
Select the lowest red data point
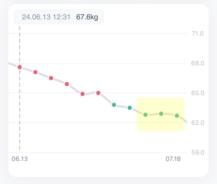(x=83, y=94)
